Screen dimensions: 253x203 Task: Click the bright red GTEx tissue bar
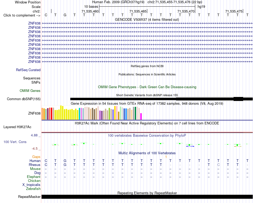tap(51, 113)
